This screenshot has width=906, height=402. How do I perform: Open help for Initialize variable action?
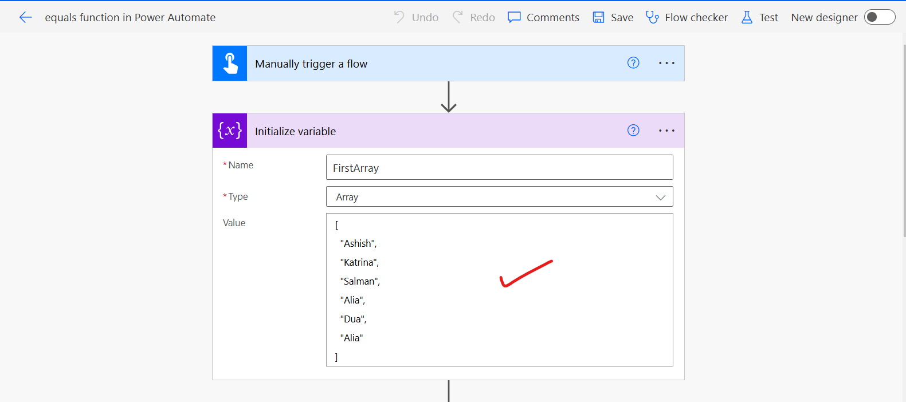[633, 131]
